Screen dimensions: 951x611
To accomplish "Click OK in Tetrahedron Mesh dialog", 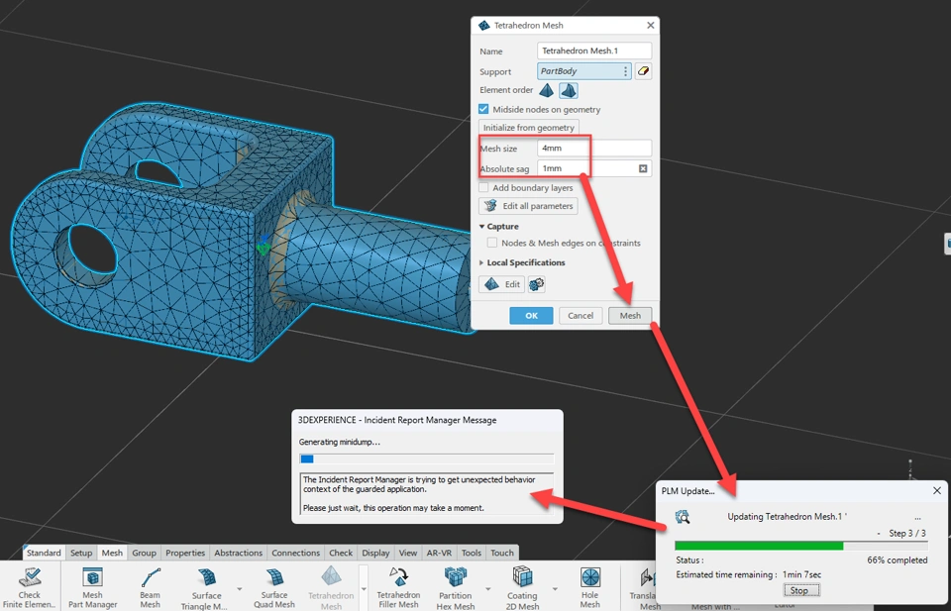I will click(x=531, y=316).
